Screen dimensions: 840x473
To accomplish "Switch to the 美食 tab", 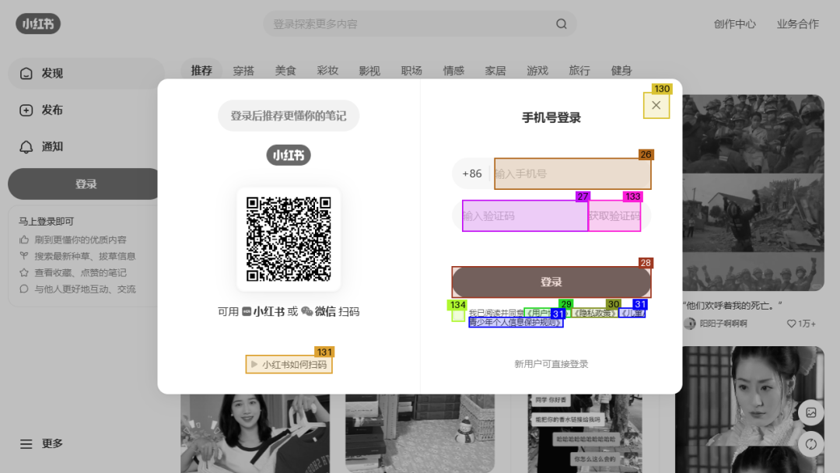I will (285, 71).
